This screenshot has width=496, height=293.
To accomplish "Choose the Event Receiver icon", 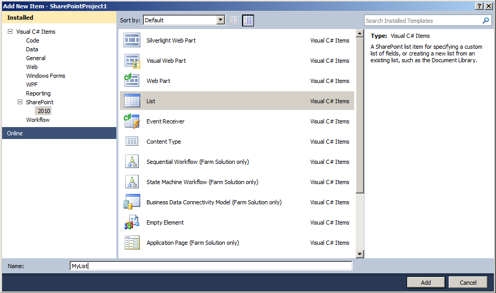I will pyautogui.click(x=132, y=121).
